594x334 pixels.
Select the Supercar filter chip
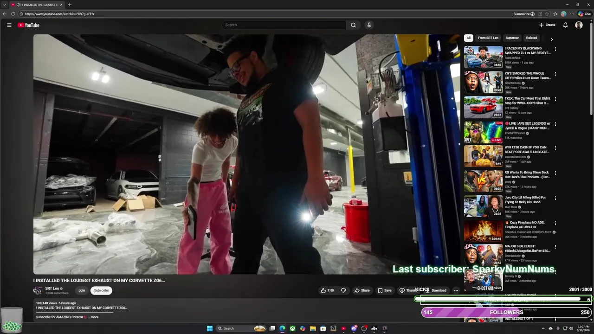[x=512, y=38]
